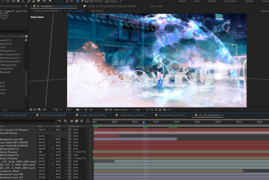This screenshot has width=269, height=180.
Task: Open the Mode dropdown for shockwave_Blue layer
Action: pos(44,171)
